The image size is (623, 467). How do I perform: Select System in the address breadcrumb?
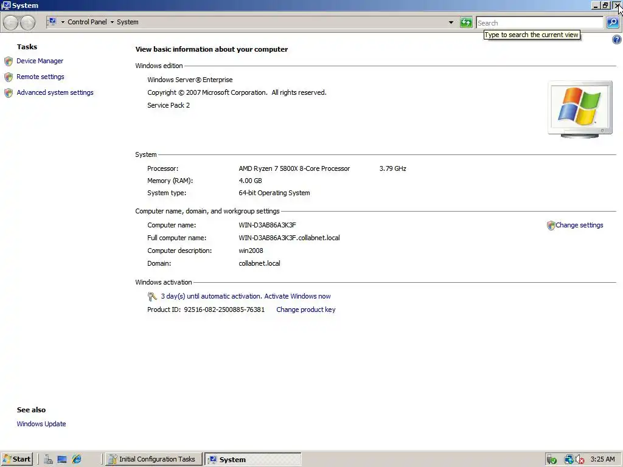pos(128,22)
